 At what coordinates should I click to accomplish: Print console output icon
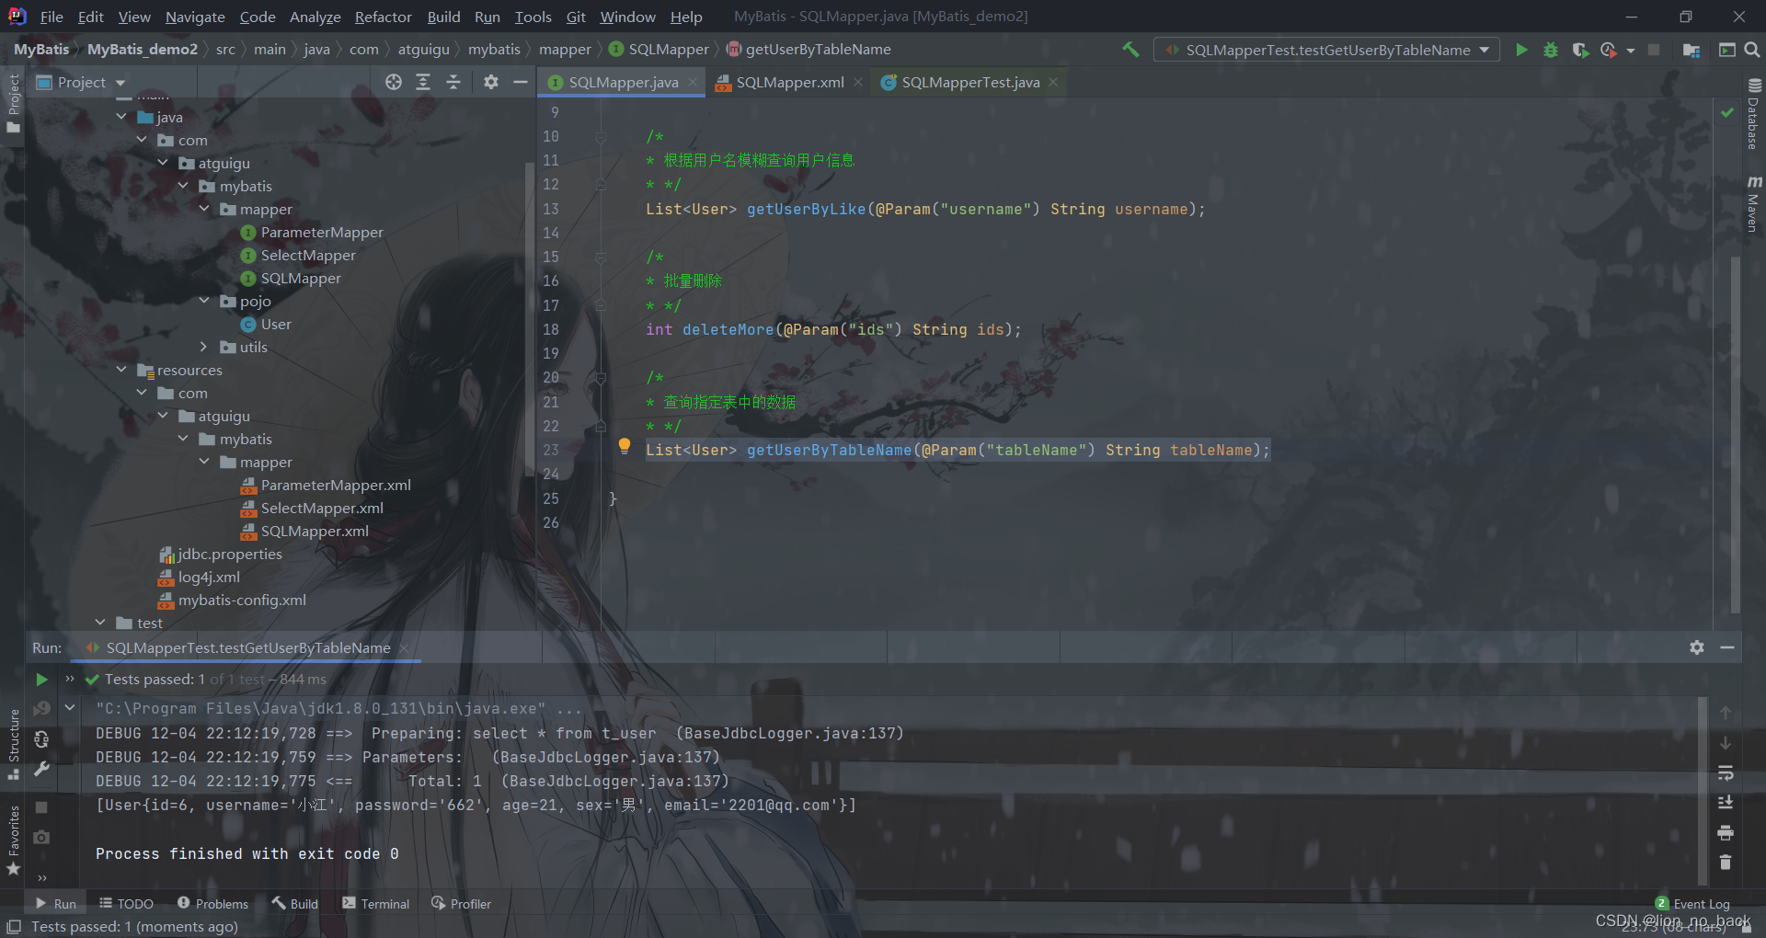[1726, 832]
